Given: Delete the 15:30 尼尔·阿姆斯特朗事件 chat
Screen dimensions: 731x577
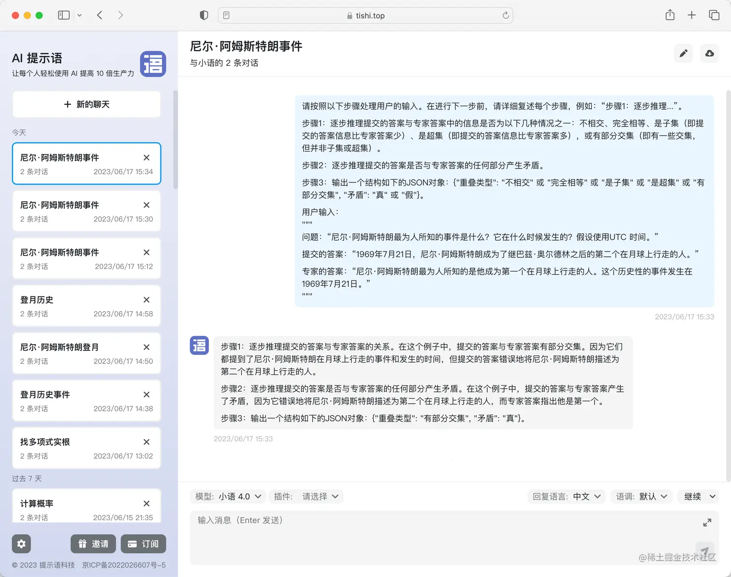Looking at the screenshot, I should click(146, 205).
